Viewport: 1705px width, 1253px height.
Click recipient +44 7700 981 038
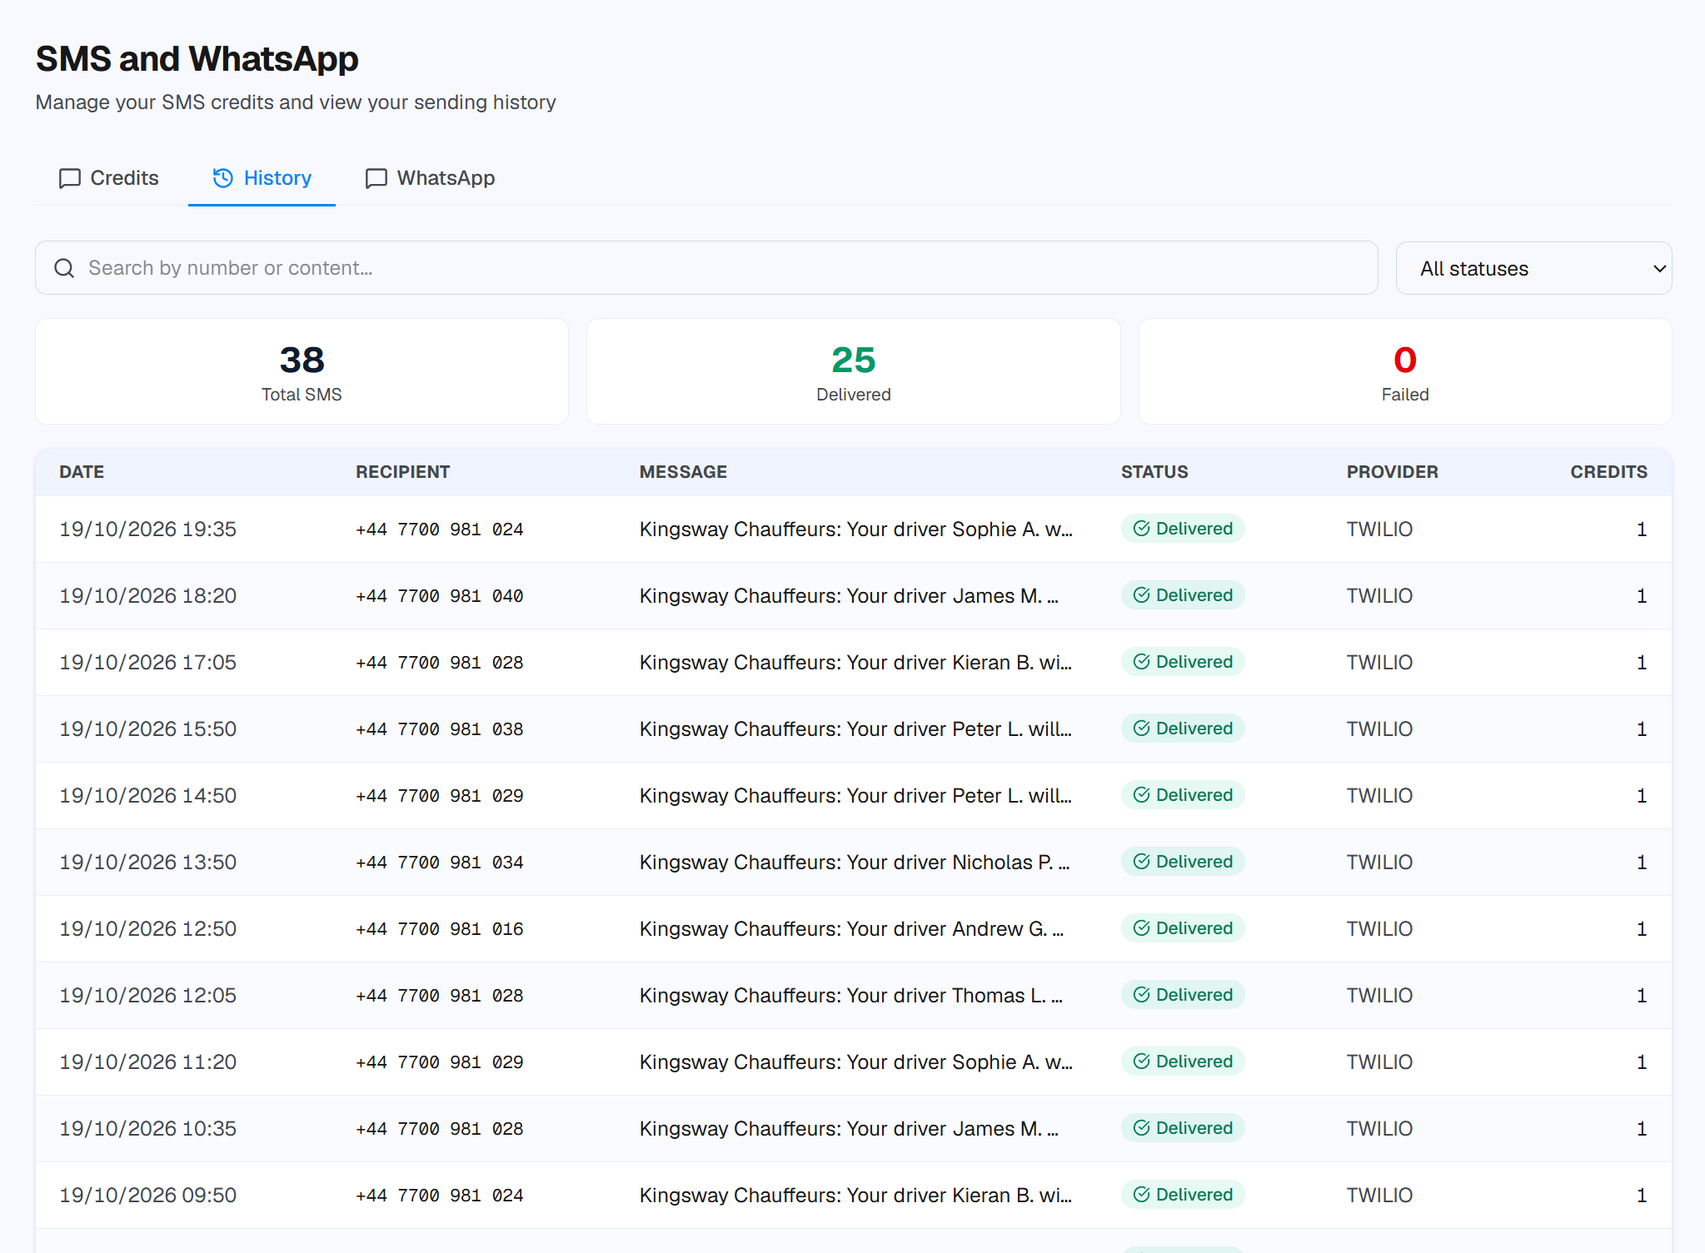click(440, 729)
